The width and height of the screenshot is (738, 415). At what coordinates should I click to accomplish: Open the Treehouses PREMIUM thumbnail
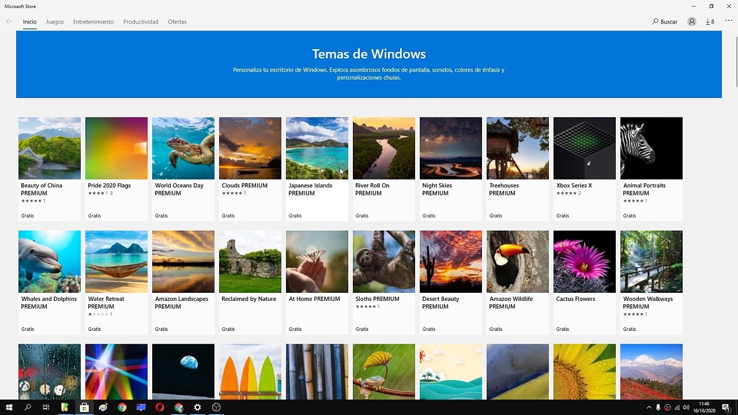[518, 148]
